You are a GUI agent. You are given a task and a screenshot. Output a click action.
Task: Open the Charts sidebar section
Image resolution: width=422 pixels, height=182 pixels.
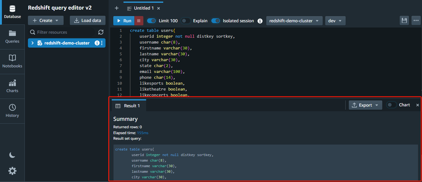point(12,86)
